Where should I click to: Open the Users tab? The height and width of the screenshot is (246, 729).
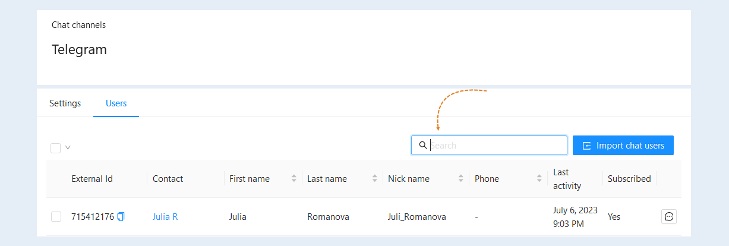tap(116, 103)
